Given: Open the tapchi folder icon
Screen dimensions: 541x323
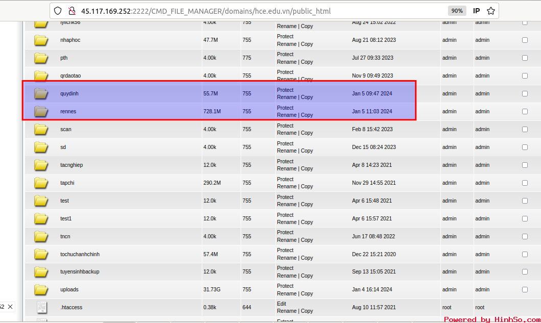Looking at the screenshot, I should (x=41, y=183).
